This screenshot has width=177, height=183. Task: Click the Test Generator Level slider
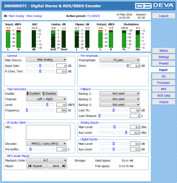tap(40, 105)
